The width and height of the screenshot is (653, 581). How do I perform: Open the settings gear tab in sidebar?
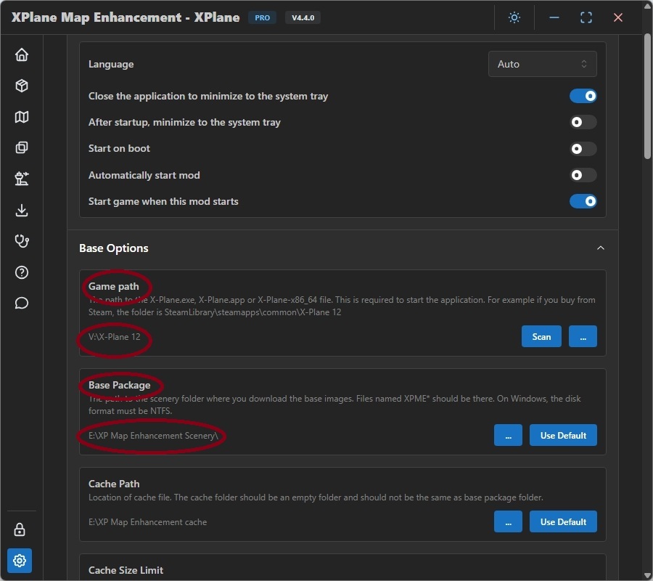coord(20,561)
